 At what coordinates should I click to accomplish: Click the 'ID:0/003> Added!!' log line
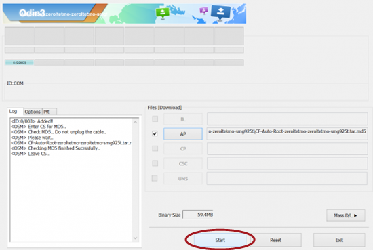point(32,121)
